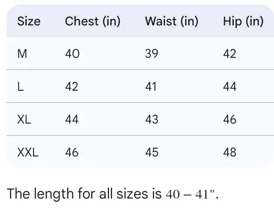Click chest value 42 for size L
The width and height of the screenshot is (274, 213).
click(72, 87)
